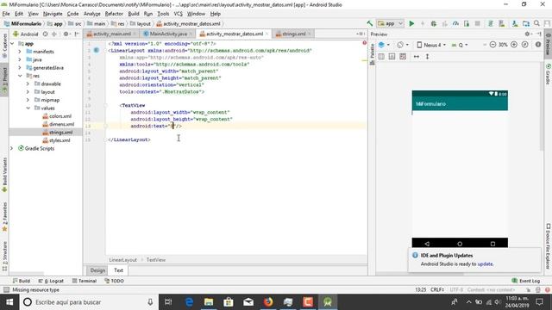
Task: Click the third view options icon in Preview
Action: [x=403, y=57]
